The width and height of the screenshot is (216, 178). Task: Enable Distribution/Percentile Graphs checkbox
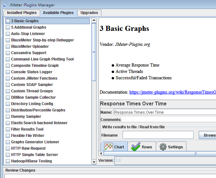click(8, 110)
